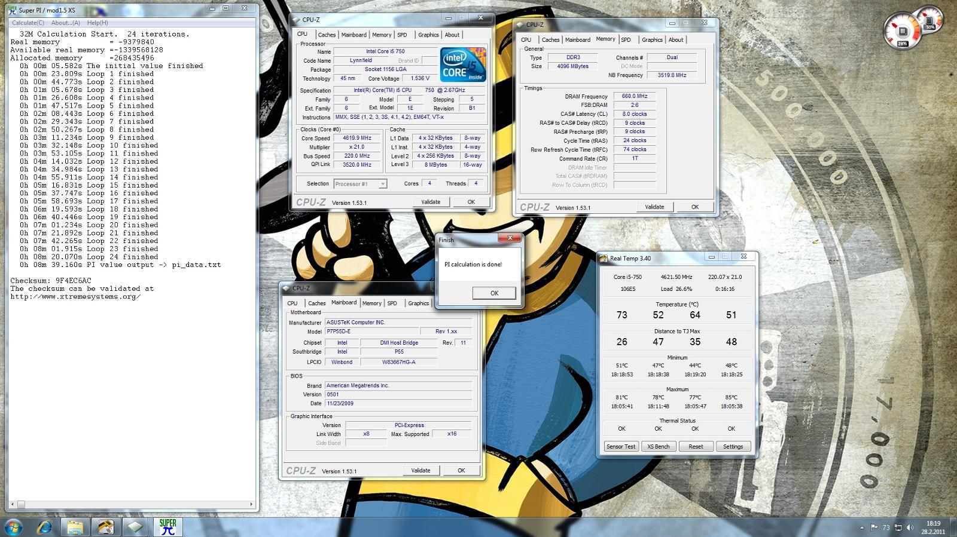Click the CPU-Z taskbar icon
This screenshot has width=957, height=537.
pos(136,527)
